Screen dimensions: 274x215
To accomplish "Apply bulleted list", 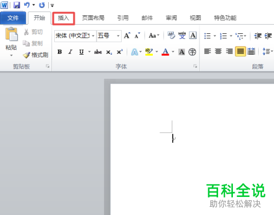I will pos(207,36).
